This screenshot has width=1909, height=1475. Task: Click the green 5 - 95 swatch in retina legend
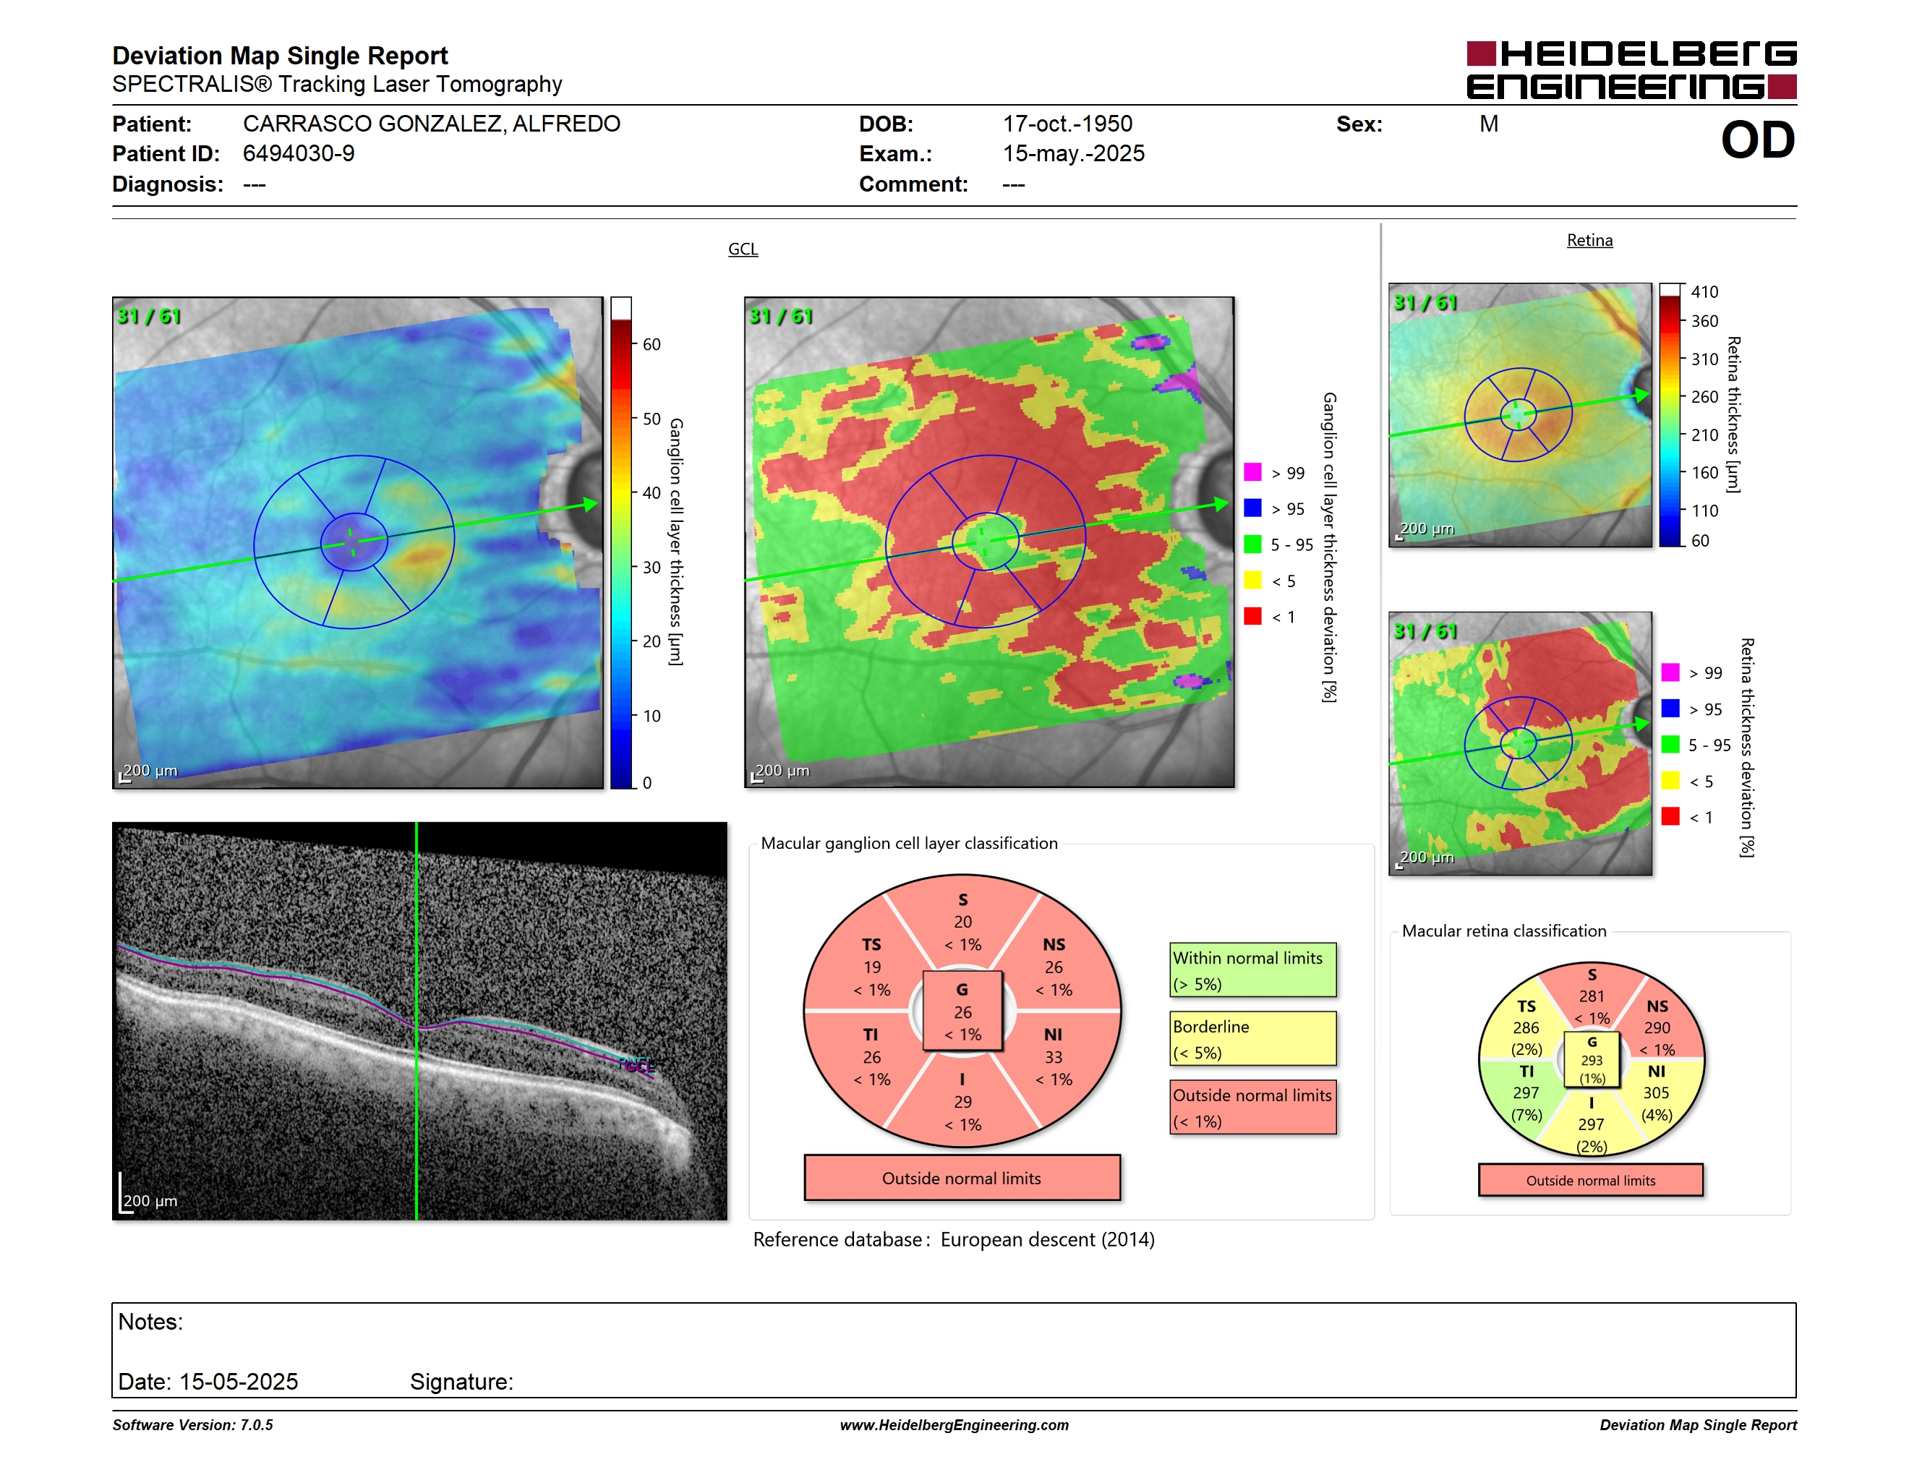pyautogui.click(x=1670, y=745)
